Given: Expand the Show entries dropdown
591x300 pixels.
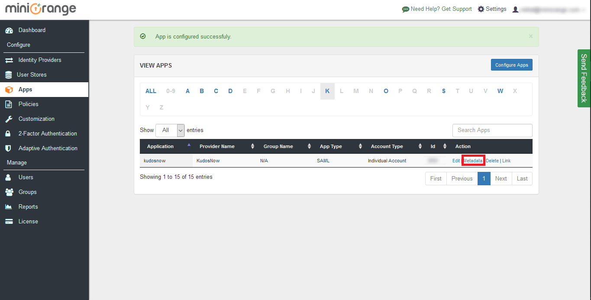Looking at the screenshot, I should [170, 130].
